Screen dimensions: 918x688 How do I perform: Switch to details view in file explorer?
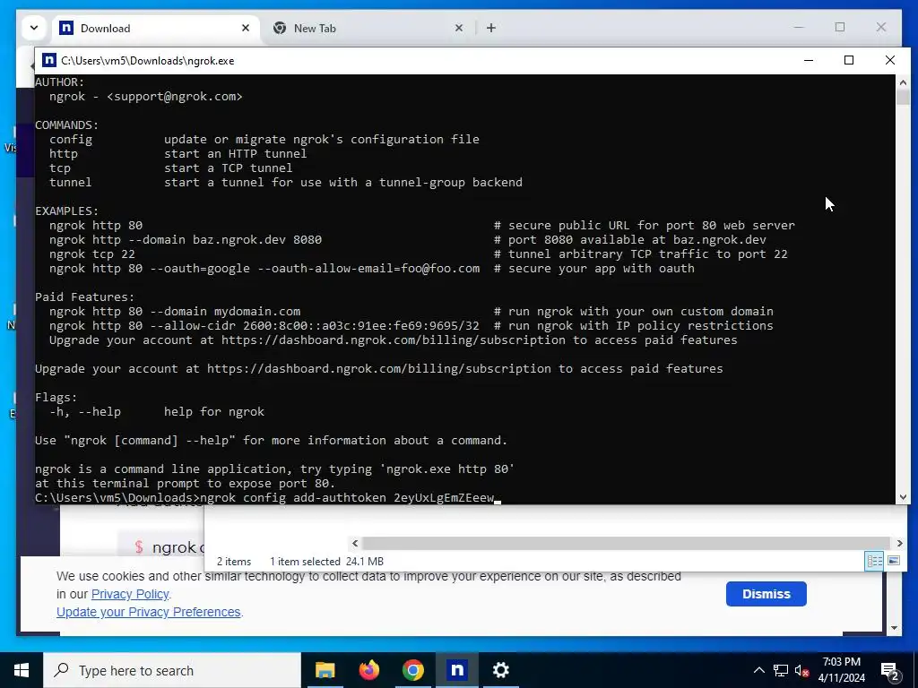click(x=874, y=561)
